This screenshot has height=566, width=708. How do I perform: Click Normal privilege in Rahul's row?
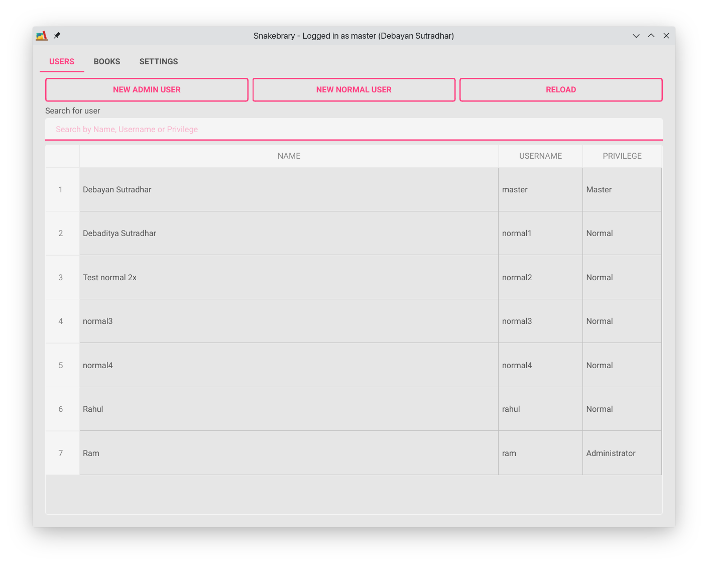click(x=622, y=409)
